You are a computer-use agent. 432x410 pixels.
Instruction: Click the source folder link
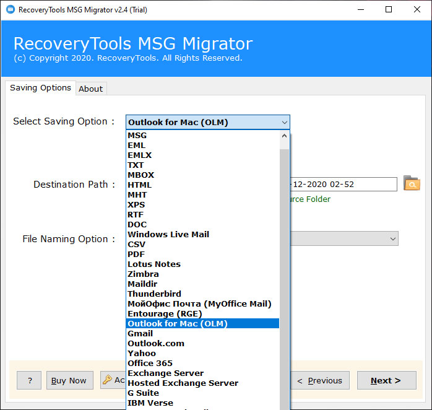pyautogui.click(x=310, y=199)
